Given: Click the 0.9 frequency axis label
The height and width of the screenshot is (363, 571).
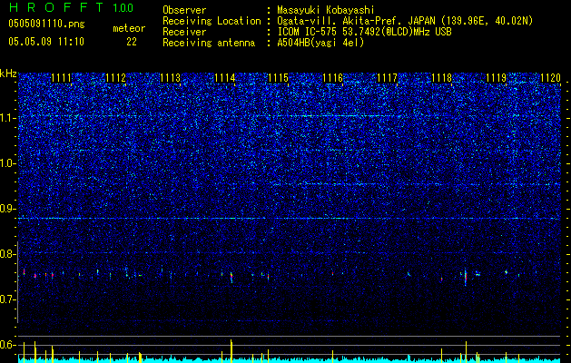Looking at the screenshot, I should click(8, 209).
